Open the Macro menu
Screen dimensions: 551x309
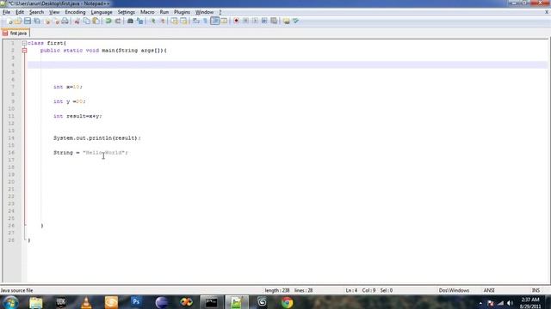[147, 12]
